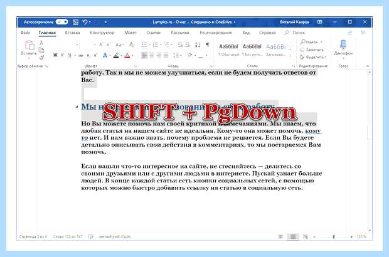Image resolution: width=389 pixels, height=257 pixels.
Task: Open the font name combo box
Action: tap(65, 45)
